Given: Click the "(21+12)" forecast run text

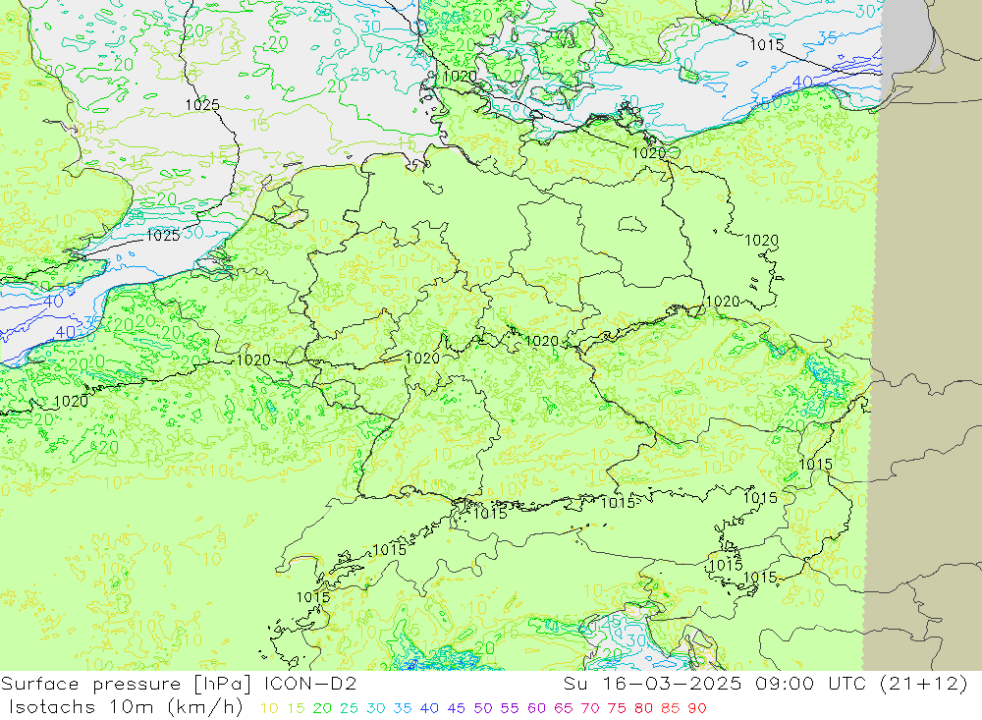Looking at the screenshot, I should tap(924, 684).
